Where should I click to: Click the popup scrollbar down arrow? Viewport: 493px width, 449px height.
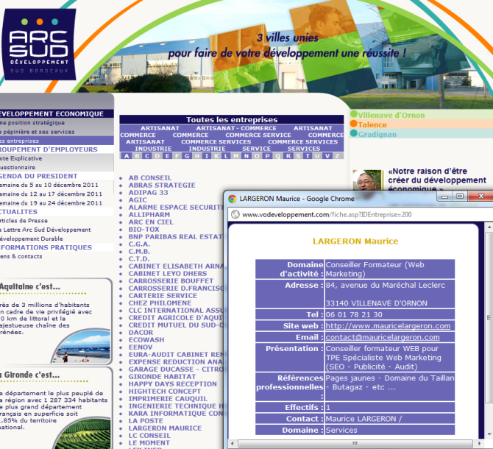[489, 434]
